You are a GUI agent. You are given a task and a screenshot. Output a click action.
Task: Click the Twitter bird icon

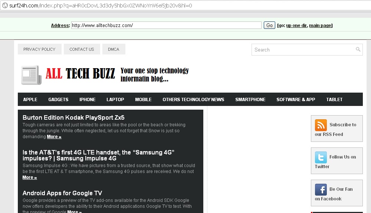tap(321, 157)
